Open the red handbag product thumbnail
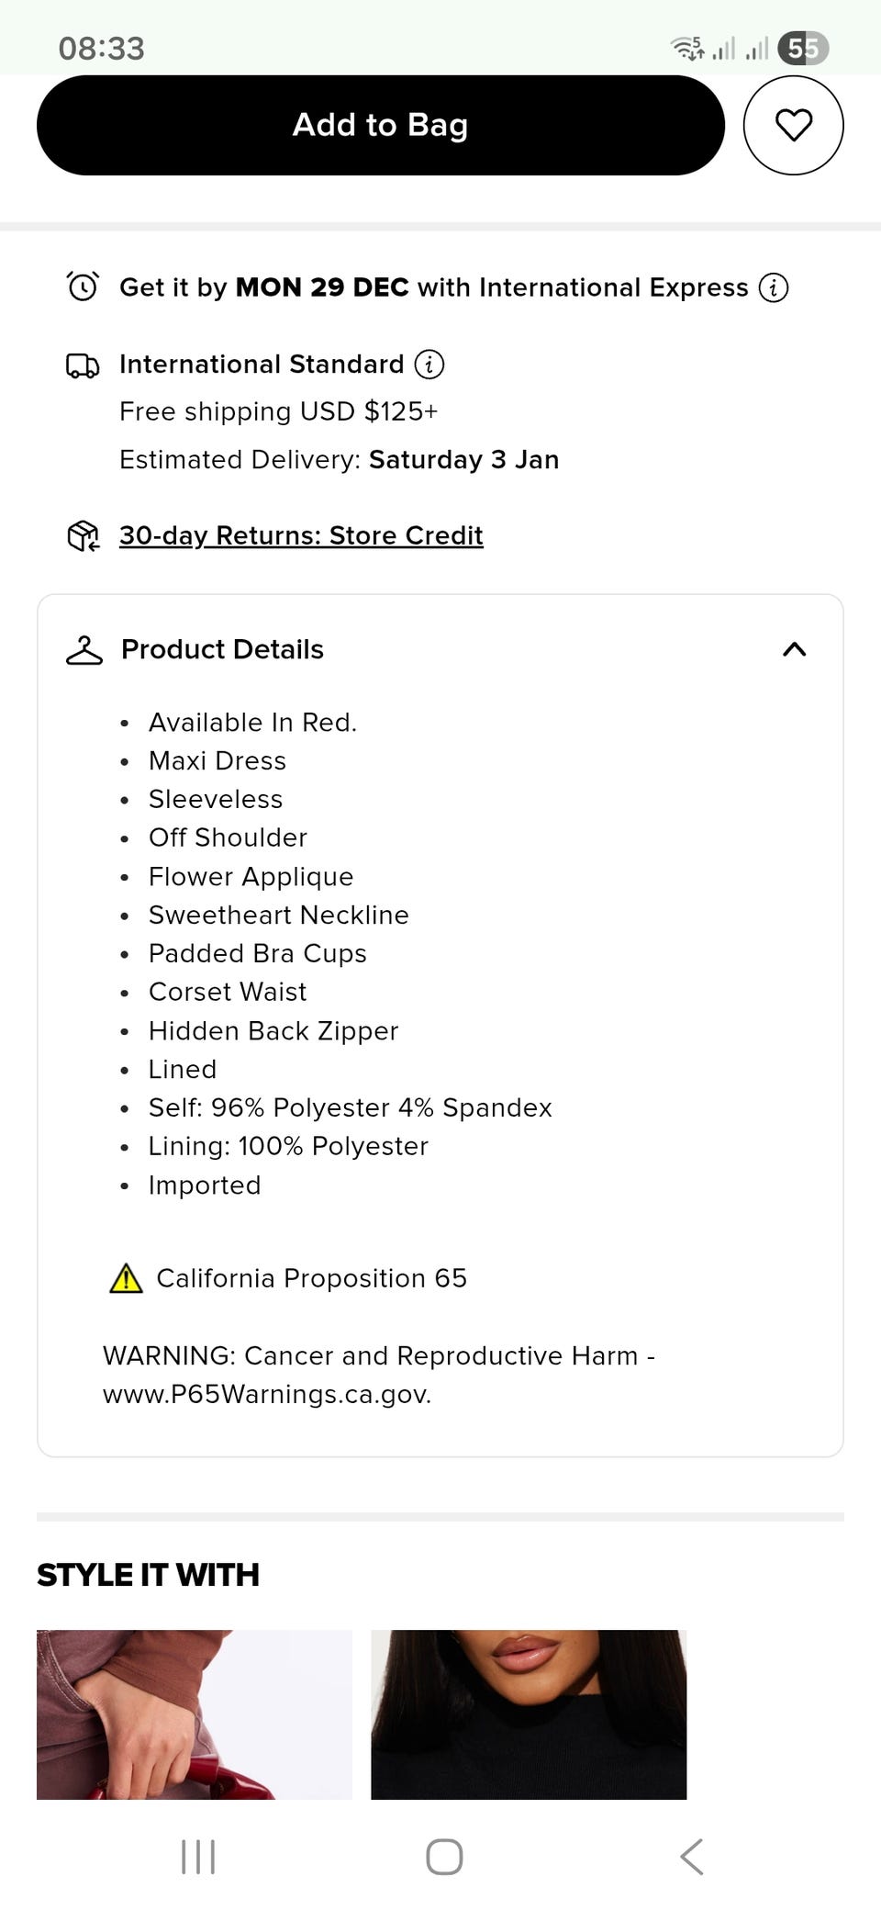 pos(195,1713)
